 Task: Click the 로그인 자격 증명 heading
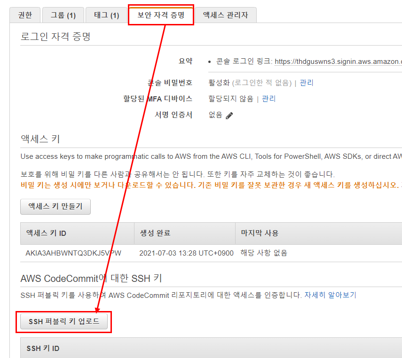point(55,36)
